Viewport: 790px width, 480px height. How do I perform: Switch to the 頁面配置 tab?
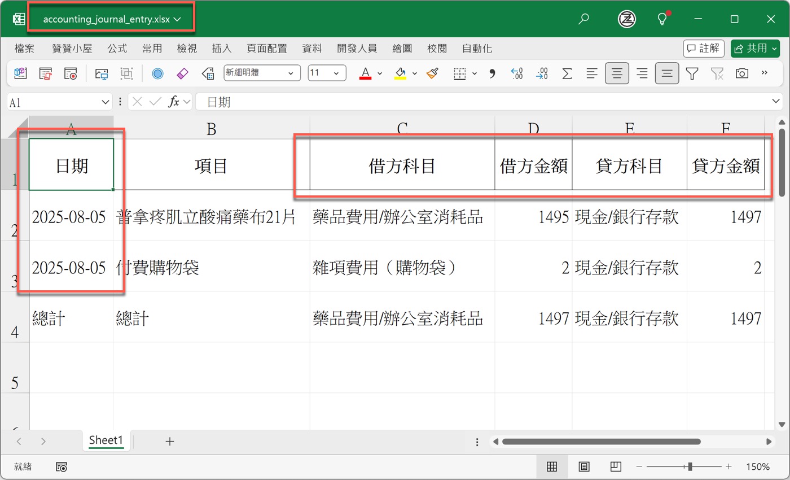tap(267, 49)
